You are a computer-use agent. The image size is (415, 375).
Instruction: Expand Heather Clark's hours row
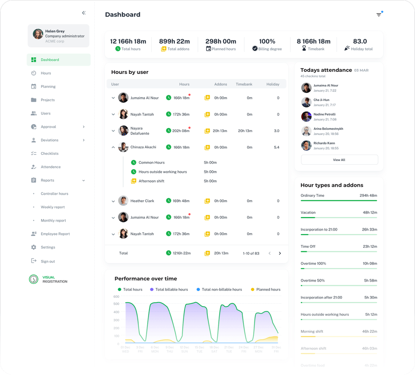point(113,201)
